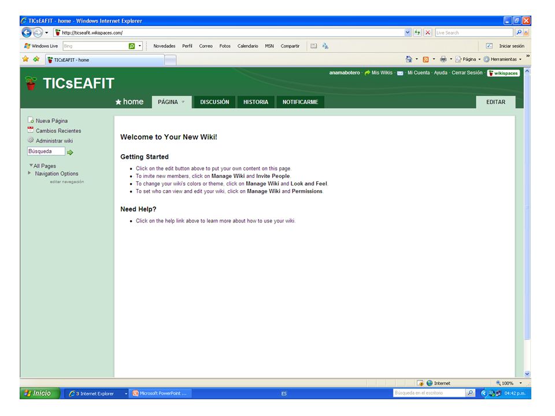Open the 100% zoom level dropdown
Screen dimensions: 555x416
coord(521,383)
